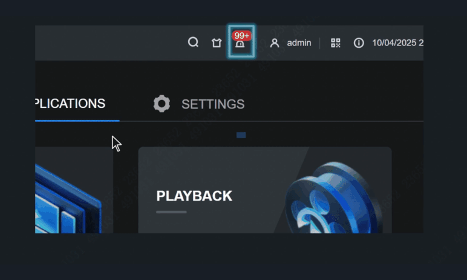
Task: Switch to the APPLICATIONS tab
Action: 70,104
